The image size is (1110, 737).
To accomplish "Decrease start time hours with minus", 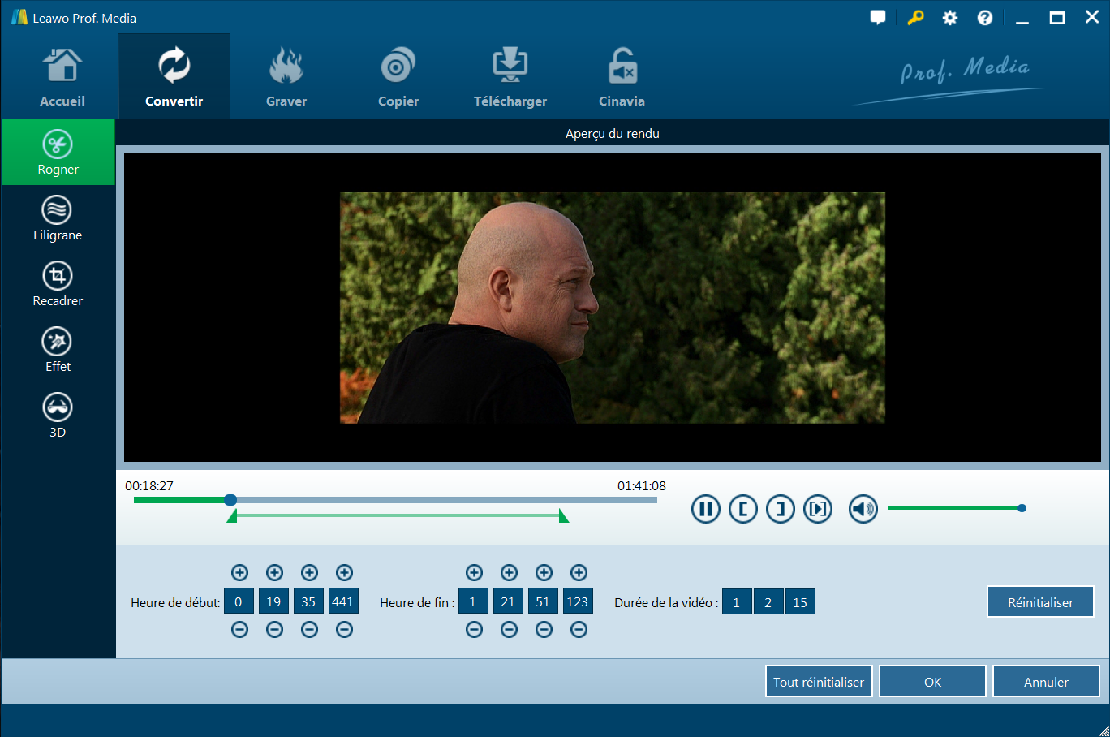I will pyautogui.click(x=239, y=630).
